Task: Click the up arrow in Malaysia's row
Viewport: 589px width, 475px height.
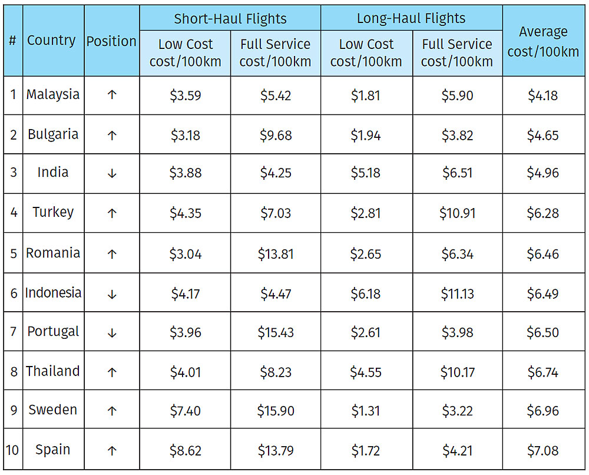Action: [112, 95]
